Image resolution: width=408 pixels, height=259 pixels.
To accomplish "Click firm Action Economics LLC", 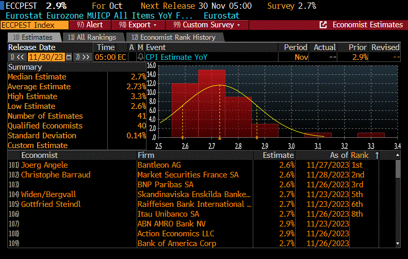I will [176, 234].
